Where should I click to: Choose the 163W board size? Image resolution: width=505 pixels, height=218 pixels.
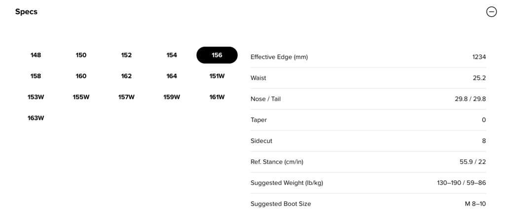[x=36, y=118]
